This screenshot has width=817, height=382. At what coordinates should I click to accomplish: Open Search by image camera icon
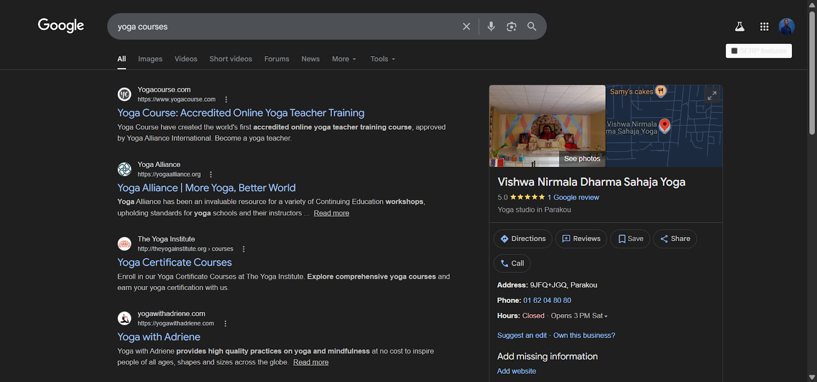(511, 27)
